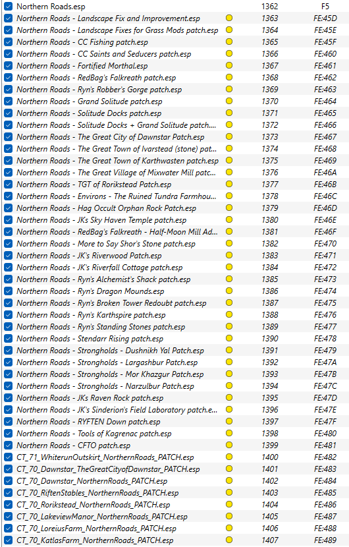The width and height of the screenshot is (349, 547).
Task: Click yellow flag icon for RedBag's Falkreath patch.esp
Action: 229,78
